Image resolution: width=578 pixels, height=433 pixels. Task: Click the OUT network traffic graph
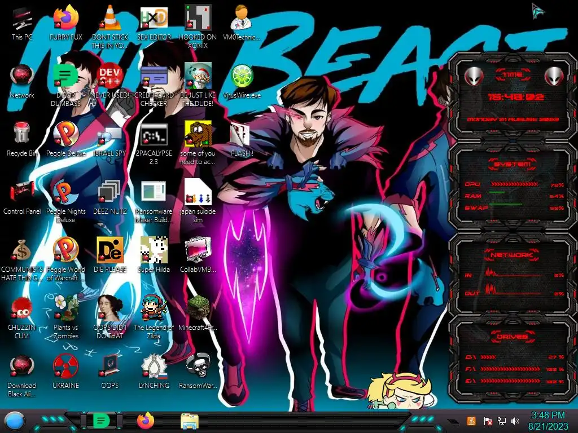pyautogui.click(x=513, y=289)
